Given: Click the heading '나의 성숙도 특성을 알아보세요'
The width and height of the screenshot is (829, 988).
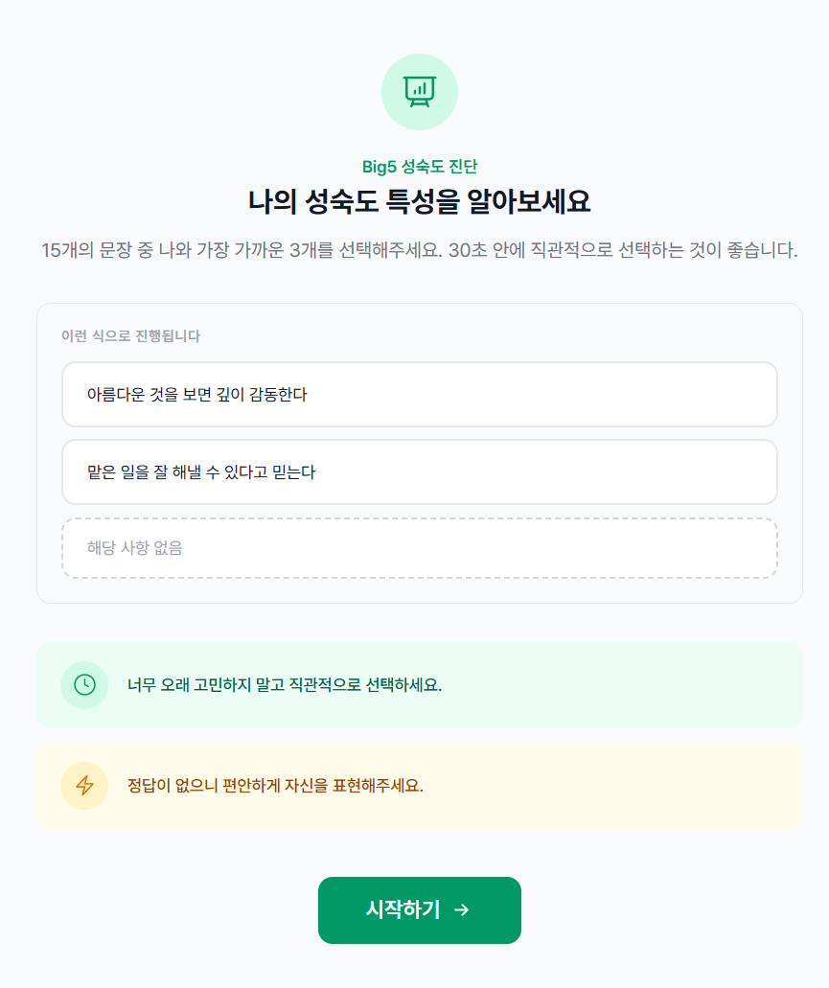Looking at the screenshot, I should pos(419,201).
